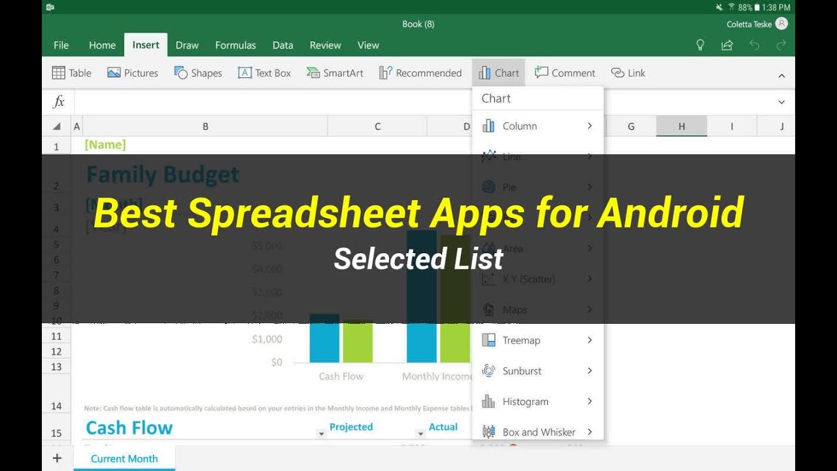Select column H header
Image resolution: width=837 pixels, height=471 pixels.
(681, 126)
